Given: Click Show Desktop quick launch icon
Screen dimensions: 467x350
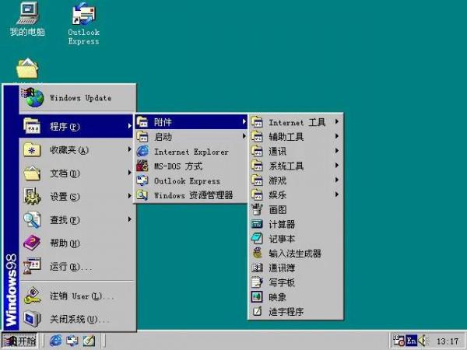Looking at the screenshot, I should [x=89, y=341].
